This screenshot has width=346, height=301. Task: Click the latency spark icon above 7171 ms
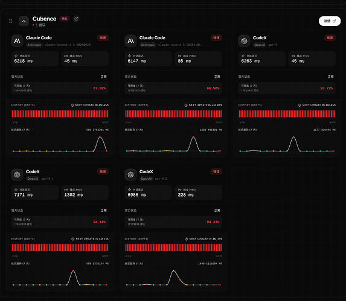click(16, 190)
